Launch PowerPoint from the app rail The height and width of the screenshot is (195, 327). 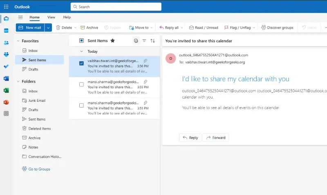[6, 102]
